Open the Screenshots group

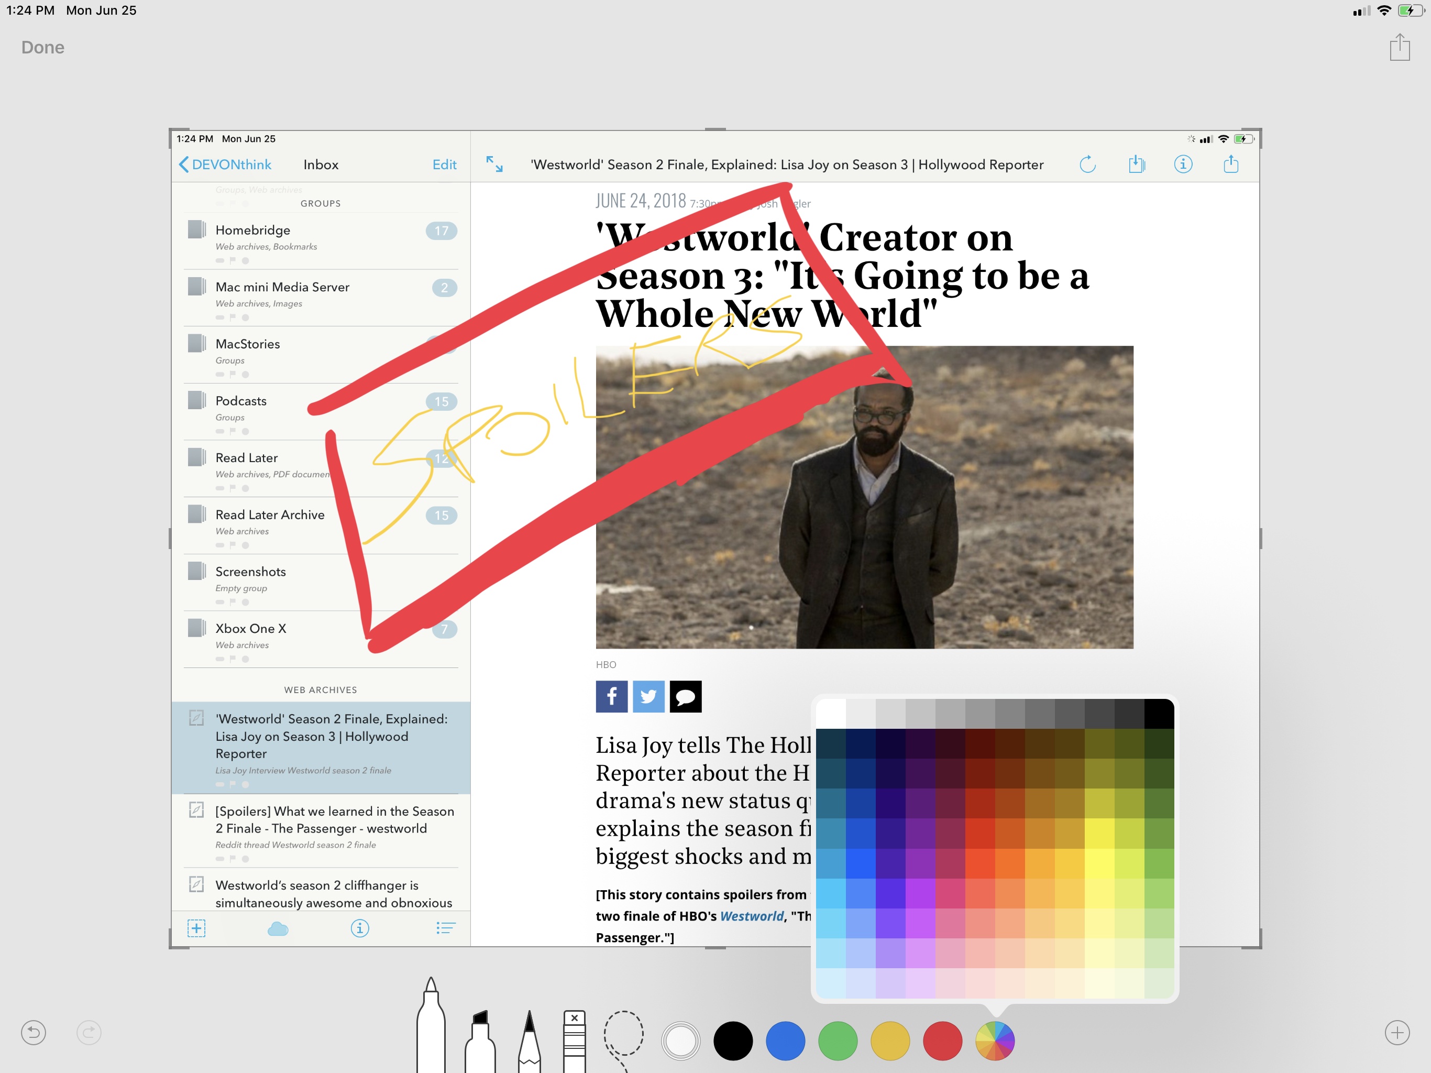pyautogui.click(x=321, y=583)
